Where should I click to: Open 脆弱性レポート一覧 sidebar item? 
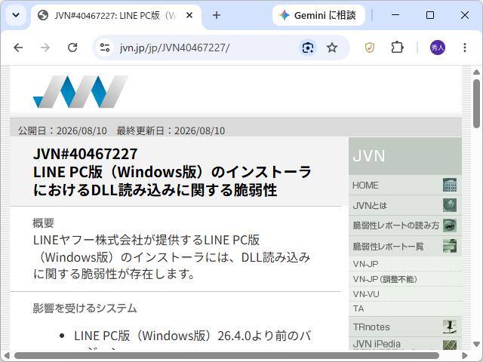[x=405, y=246]
